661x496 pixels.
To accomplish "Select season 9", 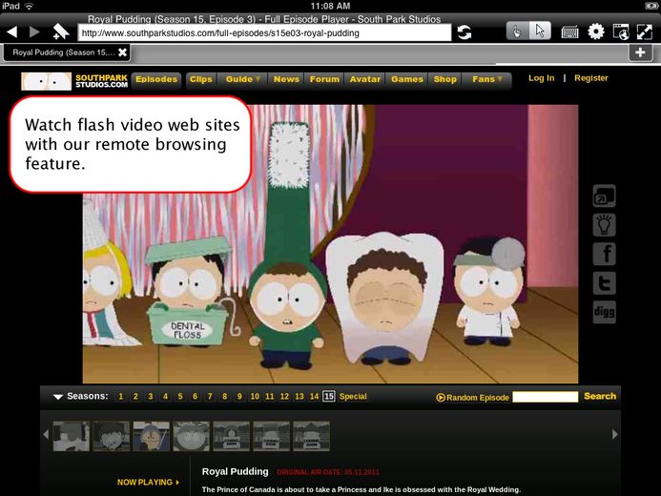I will pos(239,397).
